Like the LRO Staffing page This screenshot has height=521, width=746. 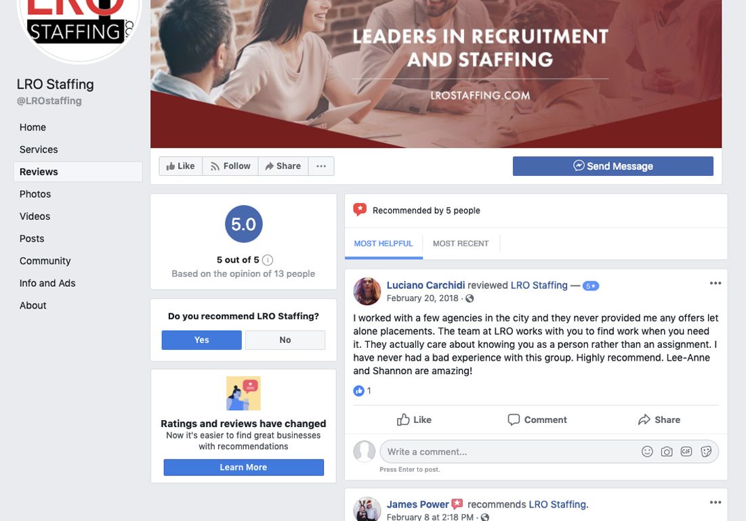(181, 166)
